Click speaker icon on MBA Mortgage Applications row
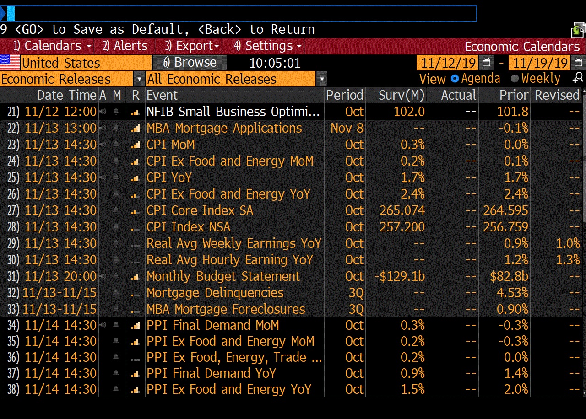586x419 pixels. coord(103,128)
